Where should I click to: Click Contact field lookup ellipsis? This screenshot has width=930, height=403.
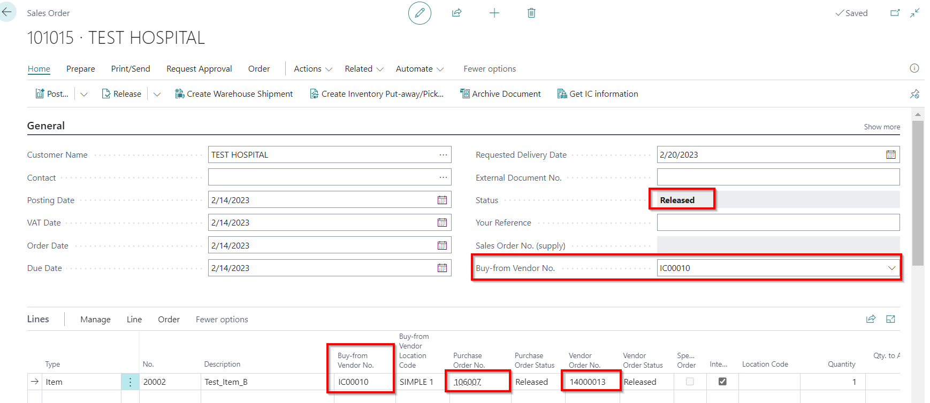point(443,177)
